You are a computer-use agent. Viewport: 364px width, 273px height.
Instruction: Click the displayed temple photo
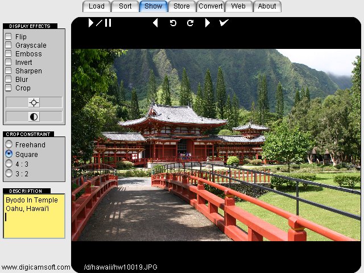[216, 145]
